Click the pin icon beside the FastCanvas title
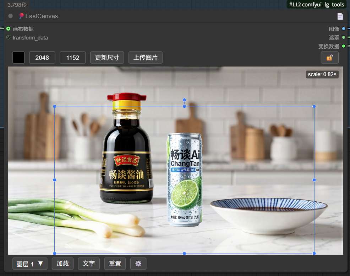Image resolution: width=350 pixels, height=276 pixels. (21, 16)
